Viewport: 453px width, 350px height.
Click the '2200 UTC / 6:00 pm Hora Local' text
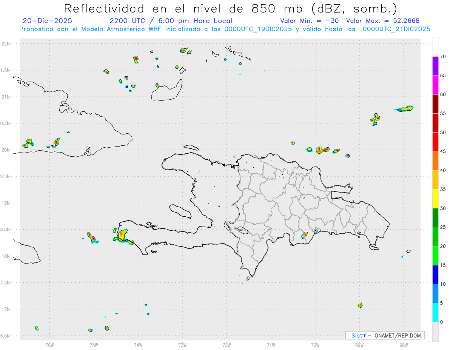coord(171,21)
